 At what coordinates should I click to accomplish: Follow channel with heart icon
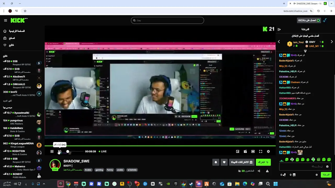[x=224, y=162]
